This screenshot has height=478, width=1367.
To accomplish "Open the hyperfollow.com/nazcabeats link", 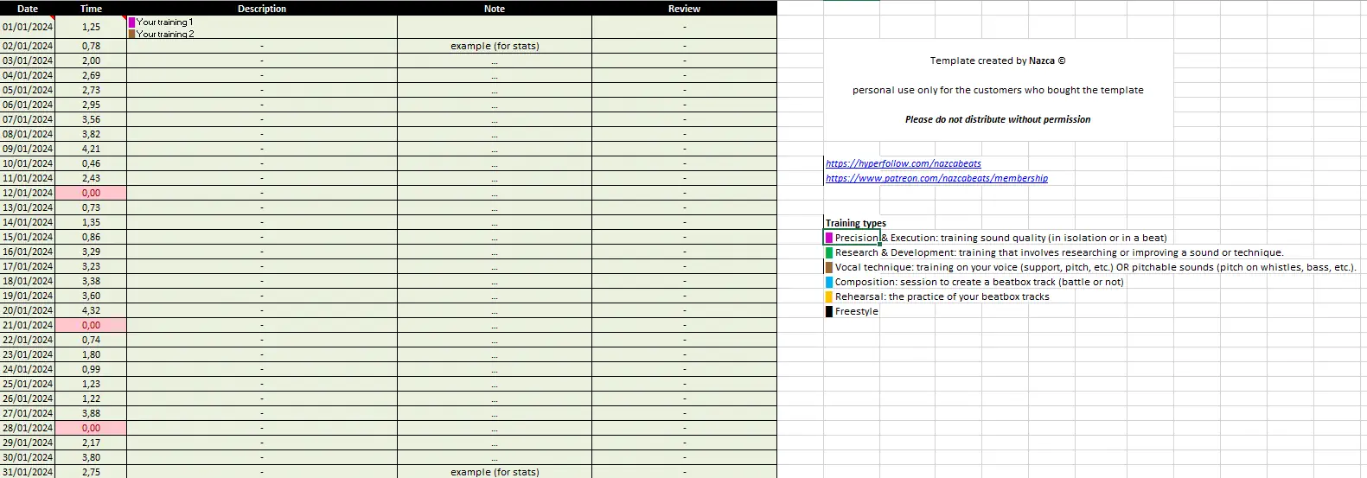I will coord(903,163).
